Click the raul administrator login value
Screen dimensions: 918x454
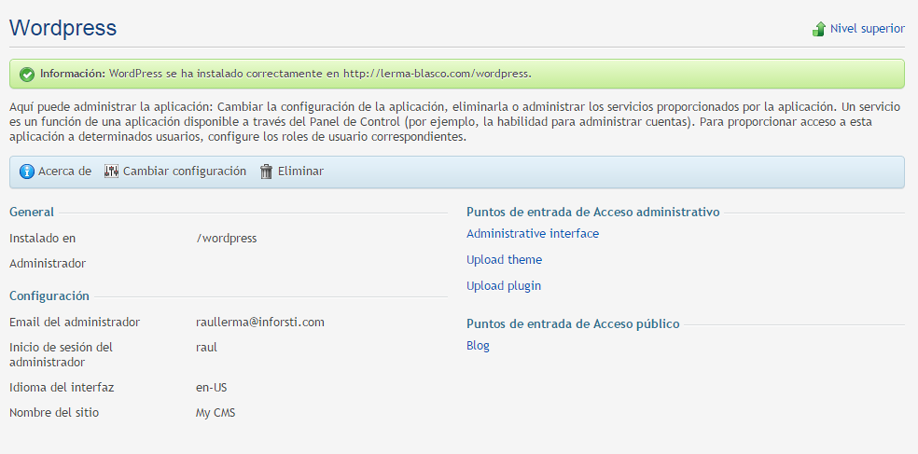[x=207, y=348]
